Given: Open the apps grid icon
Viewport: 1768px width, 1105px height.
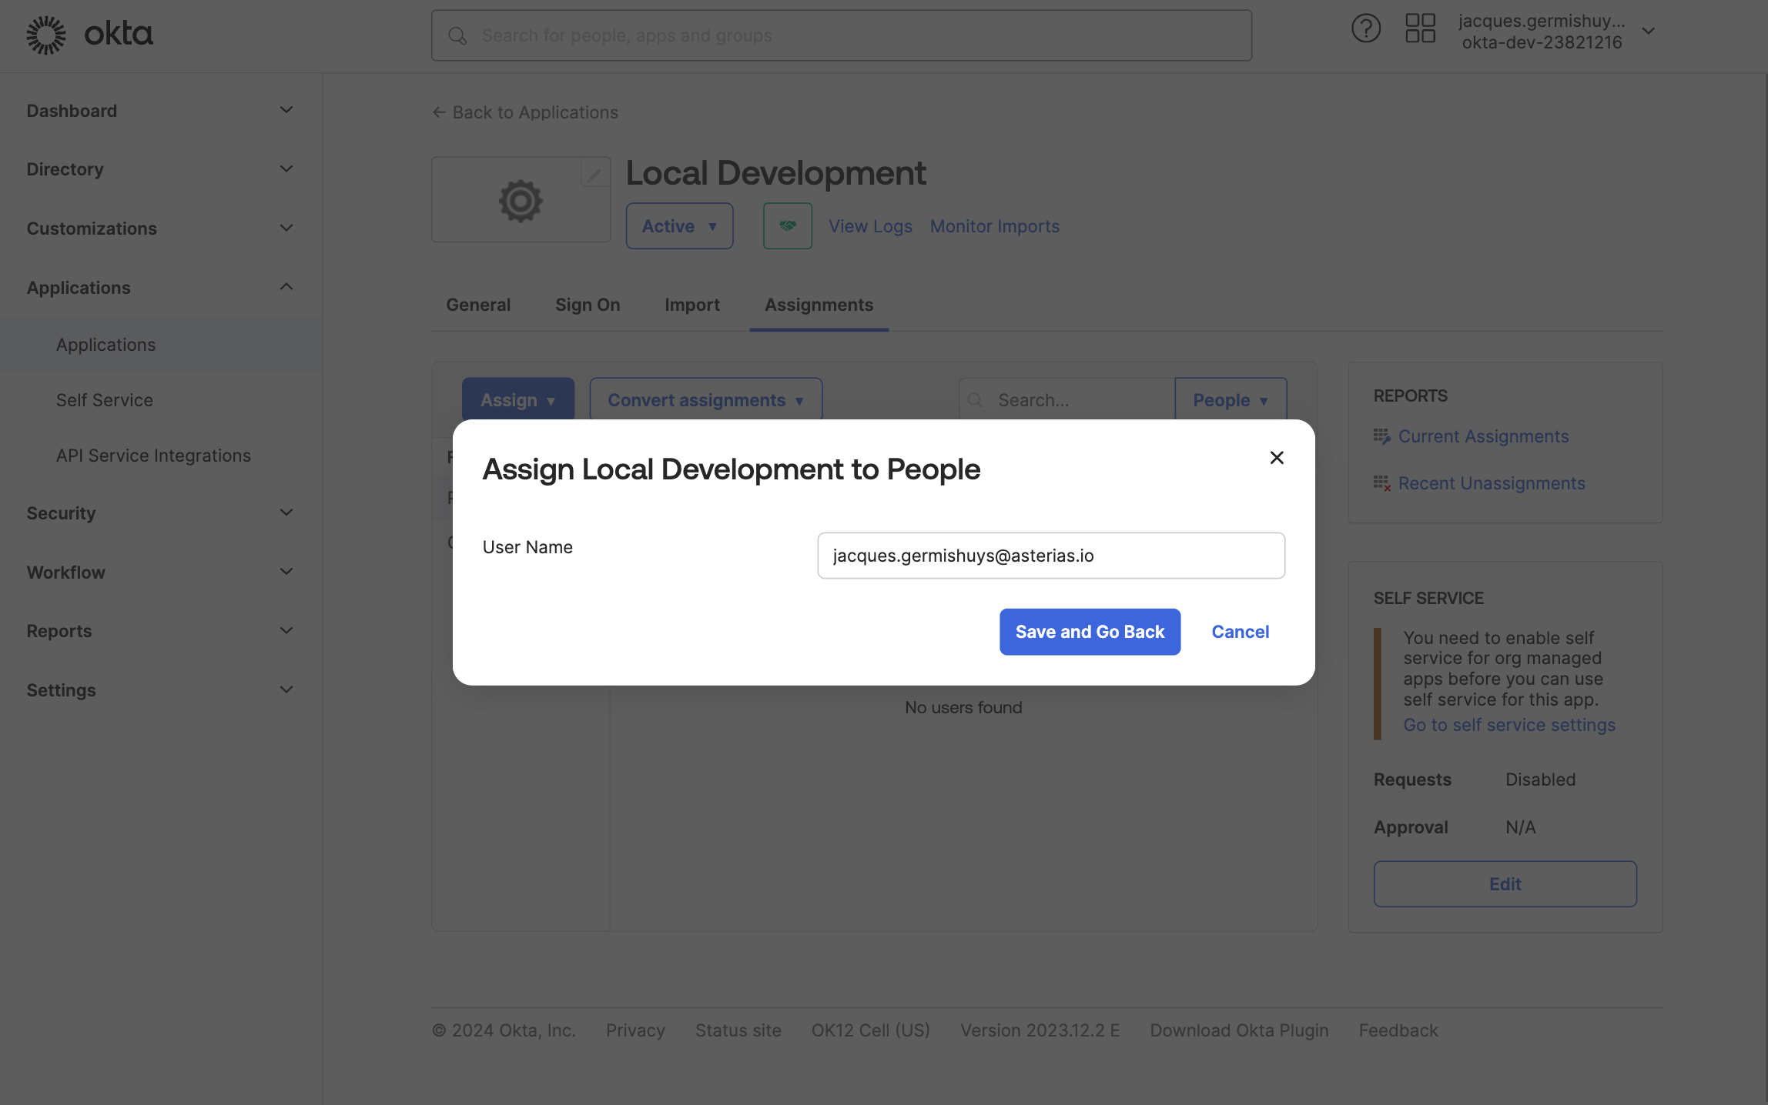Looking at the screenshot, I should pyautogui.click(x=1420, y=29).
